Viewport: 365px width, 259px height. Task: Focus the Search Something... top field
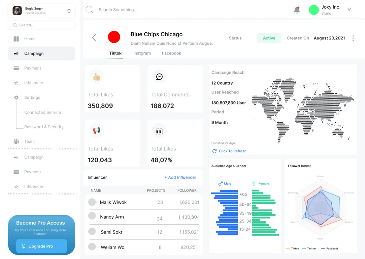pos(118,10)
